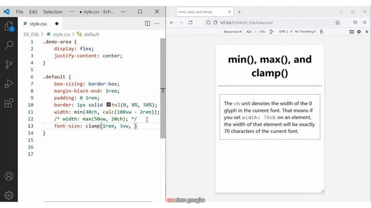Screen dimensions: 371x208
Task: Open the Explorer view in VS Code
Action: point(9,26)
